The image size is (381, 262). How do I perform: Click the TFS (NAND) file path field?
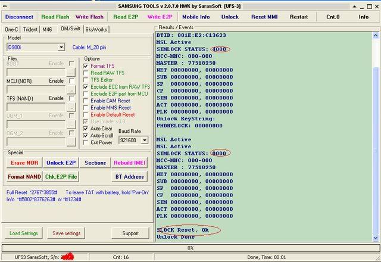[36, 107]
